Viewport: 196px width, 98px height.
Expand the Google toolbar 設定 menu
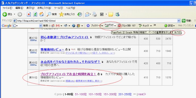169,26
